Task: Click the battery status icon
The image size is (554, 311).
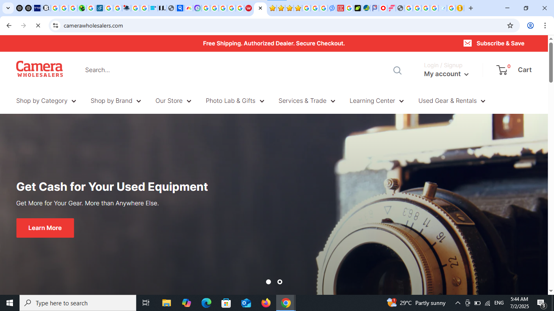Action: click(x=477, y=303)
